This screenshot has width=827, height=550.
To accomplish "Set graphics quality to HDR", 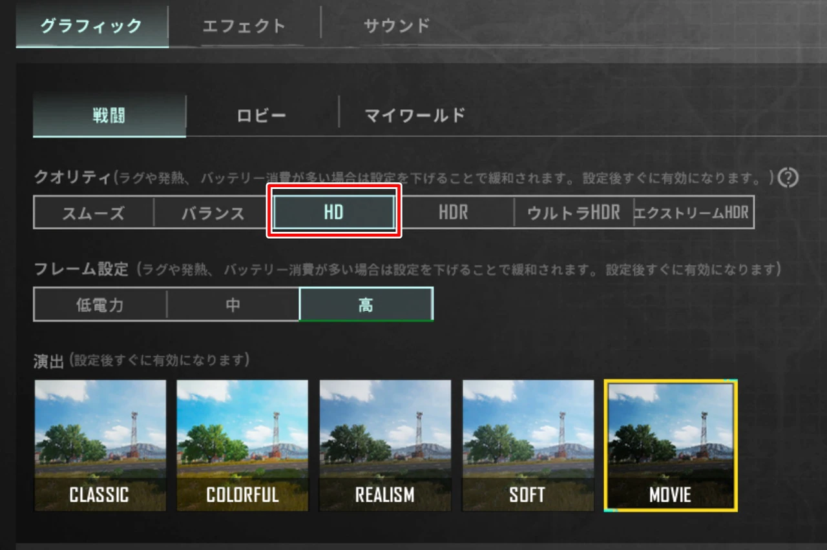I will tap(454, 212).
